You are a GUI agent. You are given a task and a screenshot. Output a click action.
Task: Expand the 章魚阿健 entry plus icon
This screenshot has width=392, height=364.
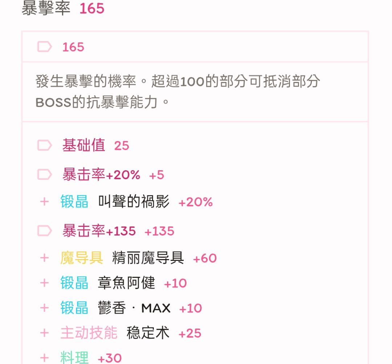44,283
